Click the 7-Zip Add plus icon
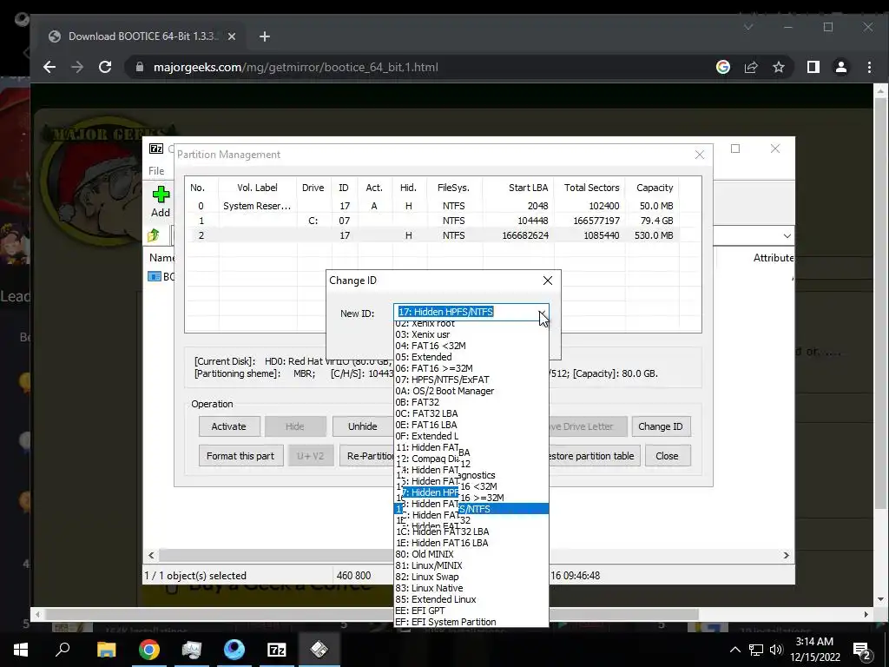The height and width of the screenshot is (667, 889). [x=161, y=195]
